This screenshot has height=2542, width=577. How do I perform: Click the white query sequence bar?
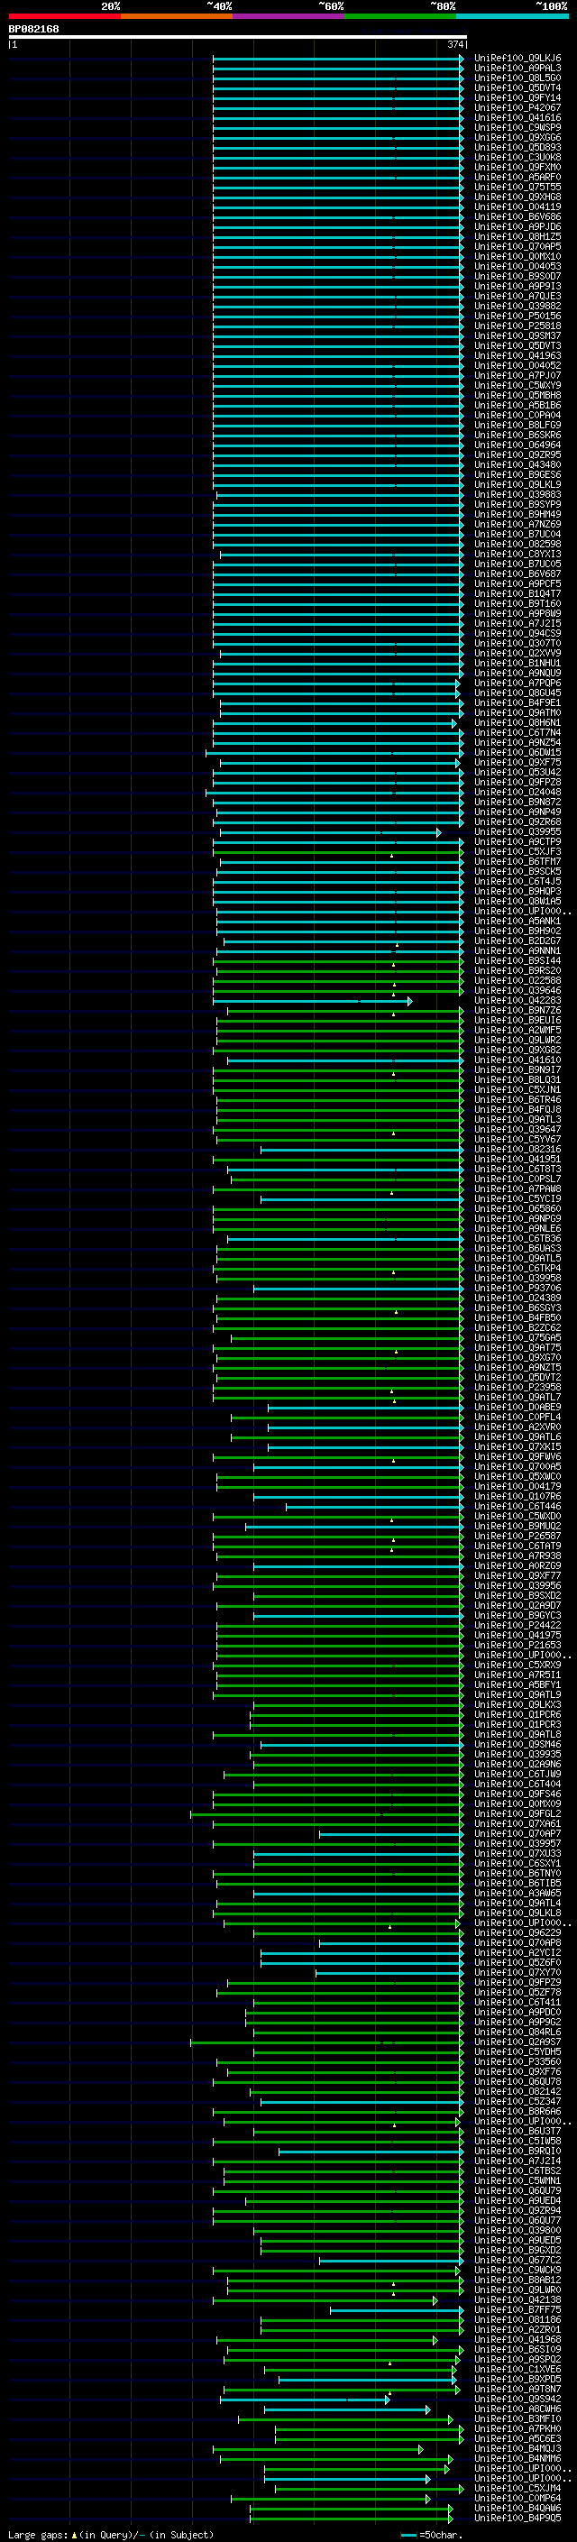(x=238, y=36)
